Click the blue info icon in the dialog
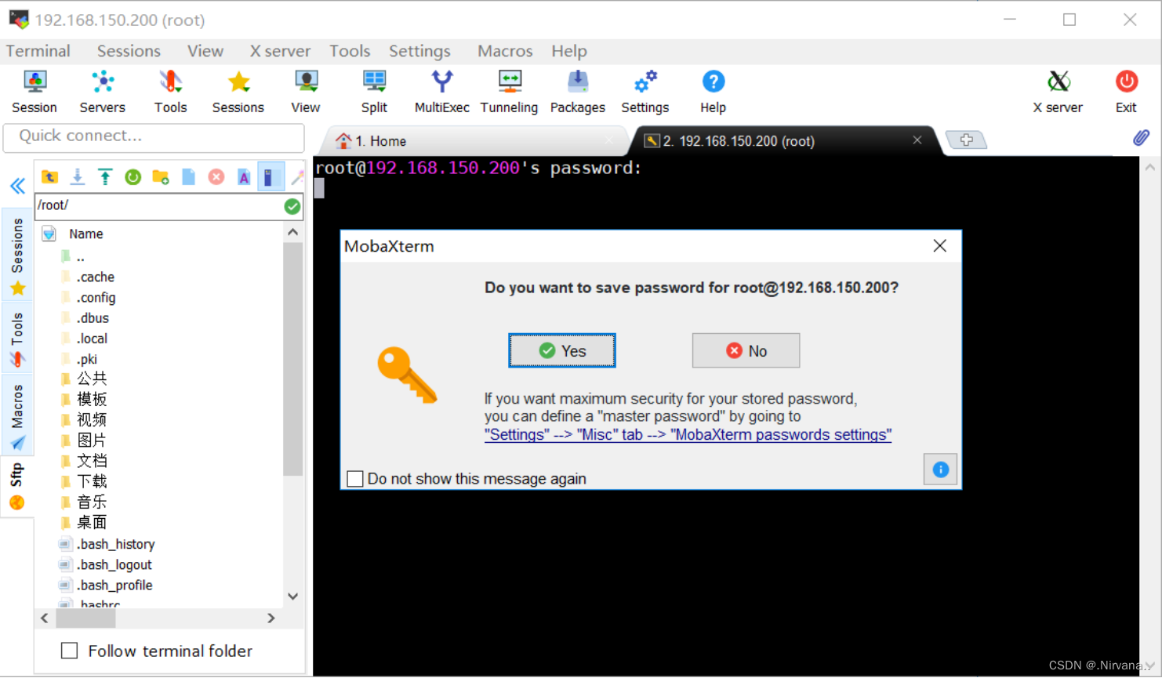This screenshot has width=1162, height=678. [x=941, y=470]
